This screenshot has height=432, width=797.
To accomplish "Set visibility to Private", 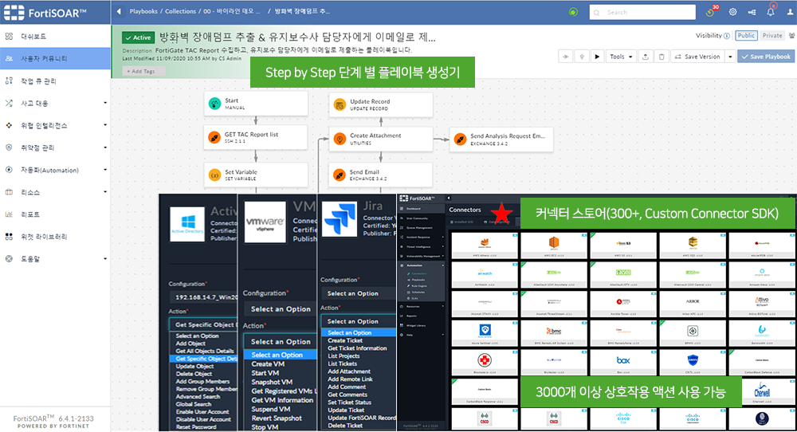I will (x=772, y=36).
